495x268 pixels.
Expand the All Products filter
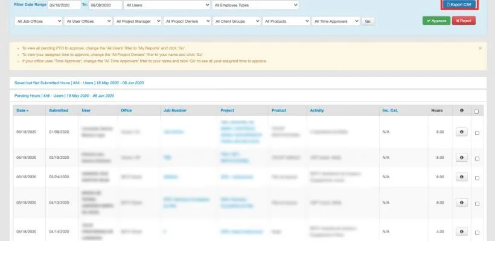click(286, 21)
